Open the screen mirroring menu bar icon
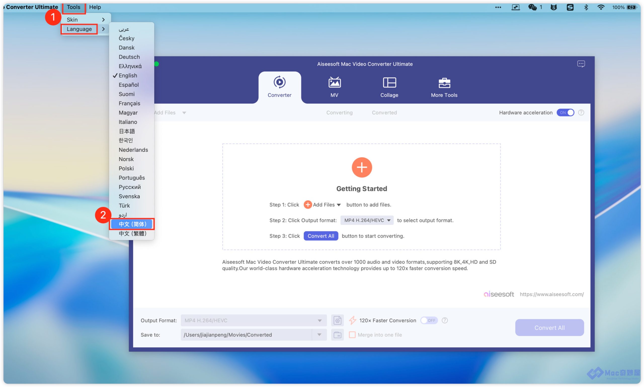644x387 pixels. pyautogui.click(x=515, y=7)
